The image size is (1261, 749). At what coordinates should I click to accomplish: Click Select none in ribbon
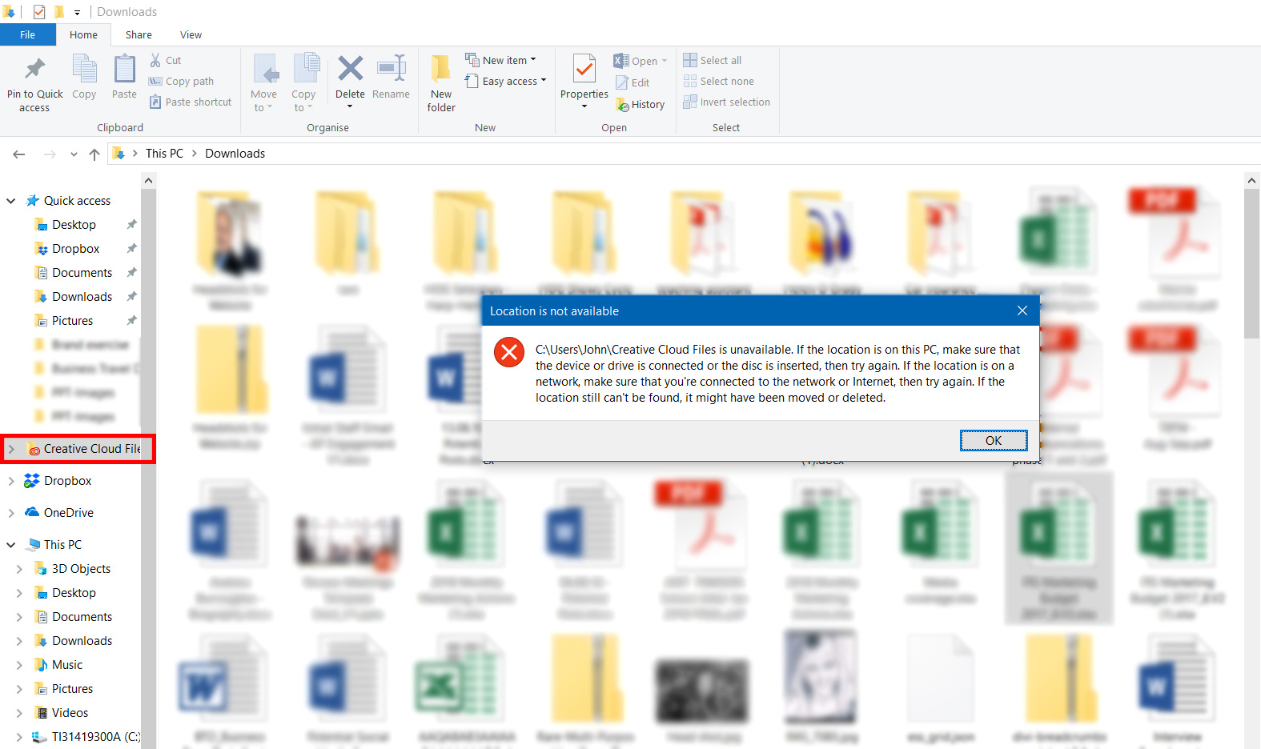click(719, 81)
